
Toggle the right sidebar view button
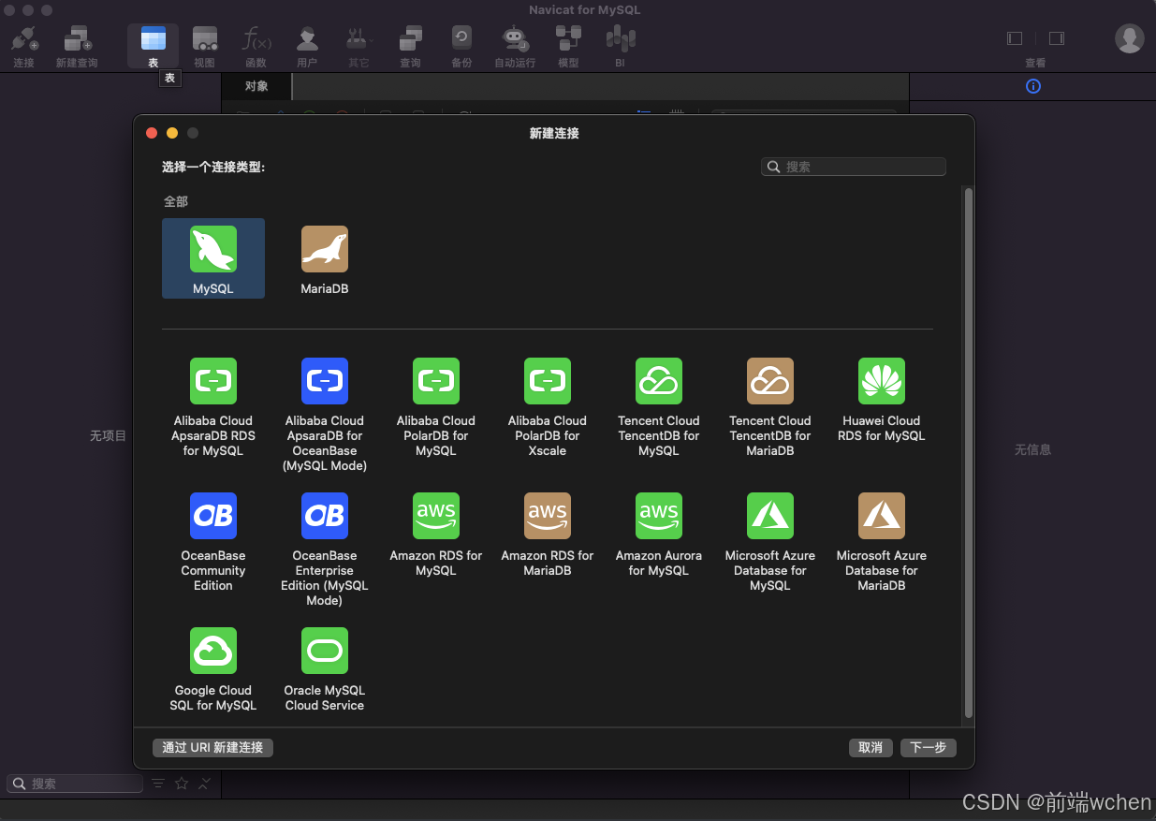1057,38
